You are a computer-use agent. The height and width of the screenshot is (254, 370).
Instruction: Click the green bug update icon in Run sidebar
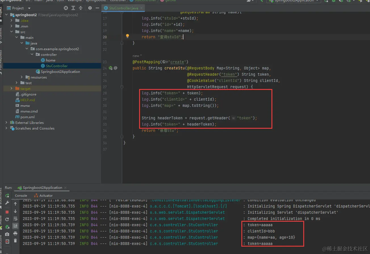coord(7,227)
